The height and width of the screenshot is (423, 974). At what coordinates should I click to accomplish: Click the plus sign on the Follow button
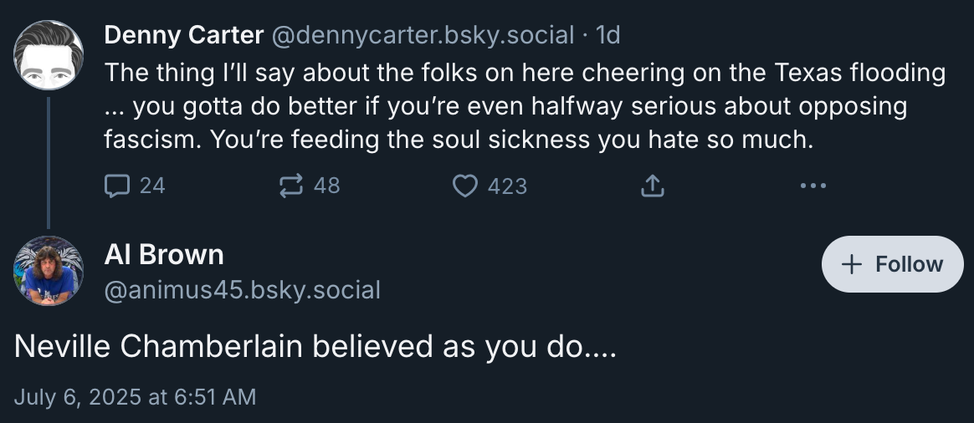click(852, 264)
